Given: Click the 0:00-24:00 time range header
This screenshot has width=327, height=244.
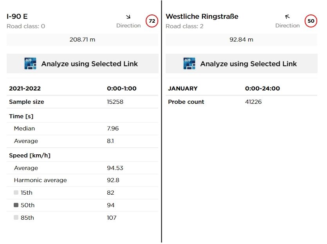Looking at the screenshot, I should (262, 89).
